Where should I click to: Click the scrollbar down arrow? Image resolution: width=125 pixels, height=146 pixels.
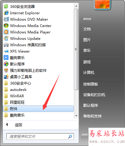click(x=76, y=116)
